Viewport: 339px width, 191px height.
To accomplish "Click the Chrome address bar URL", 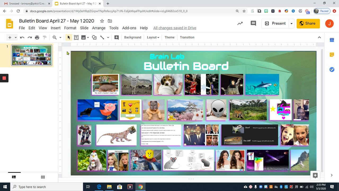I will click(109, 11).
